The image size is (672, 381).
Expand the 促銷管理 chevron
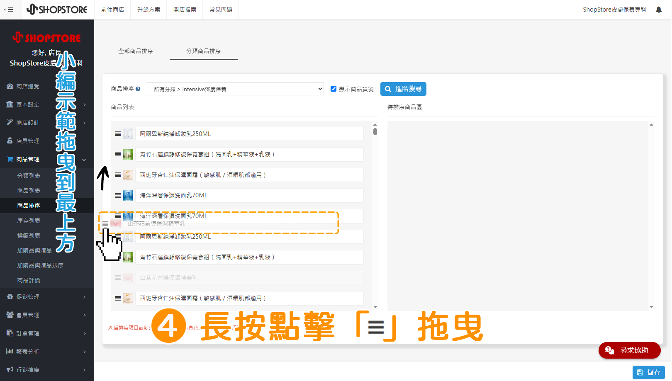pos(85,297)
